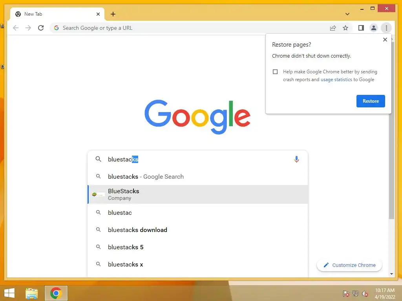Close the New Tab tab

pos(98,14)
